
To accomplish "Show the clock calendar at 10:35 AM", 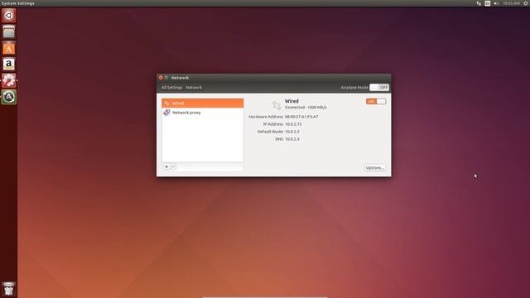I will coord(511,3).
